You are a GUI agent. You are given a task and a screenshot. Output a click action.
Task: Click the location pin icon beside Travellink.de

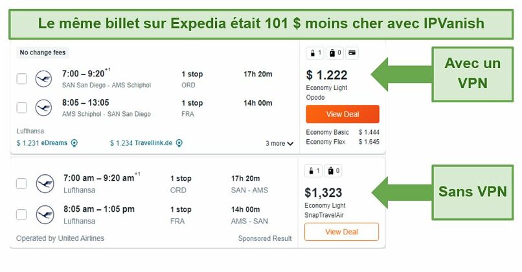point(179,143)
